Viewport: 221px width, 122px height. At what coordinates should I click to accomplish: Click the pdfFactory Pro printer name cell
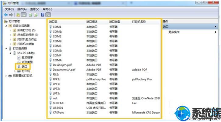tap(142, 79)
